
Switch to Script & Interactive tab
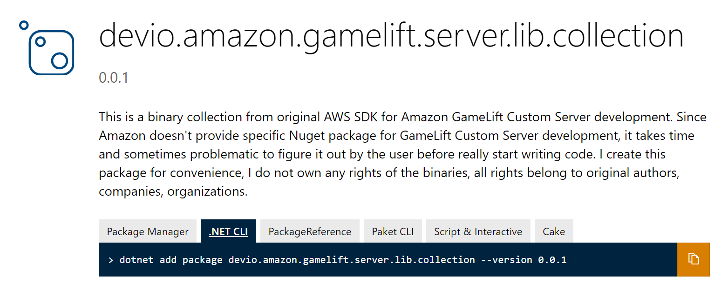pos(478,231)
